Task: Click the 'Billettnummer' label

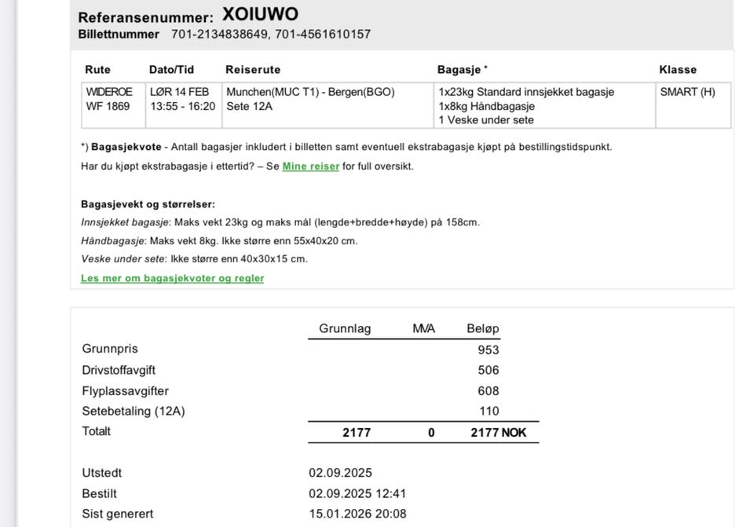Action: point(119,34)
